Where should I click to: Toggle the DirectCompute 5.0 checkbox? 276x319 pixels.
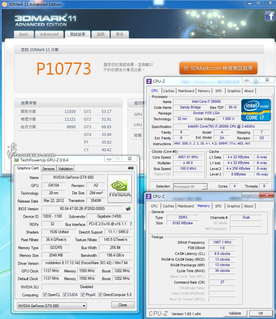click(x=100, y=294)
